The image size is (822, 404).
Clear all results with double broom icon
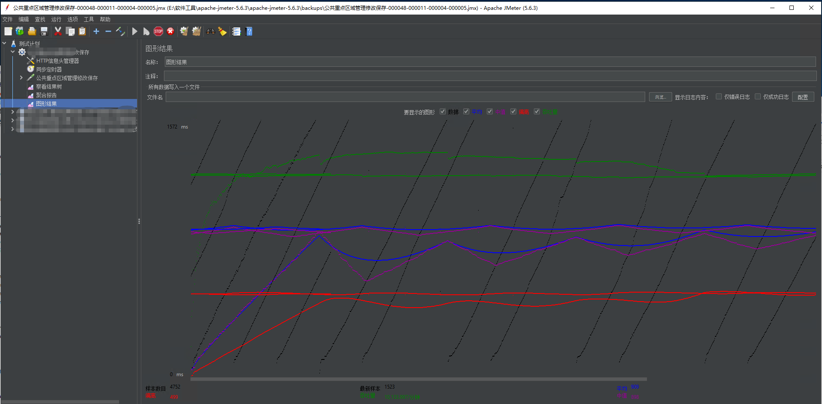click(197, 31)
